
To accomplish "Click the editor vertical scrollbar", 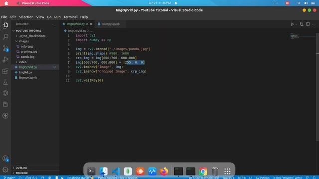I will point(318,88).
